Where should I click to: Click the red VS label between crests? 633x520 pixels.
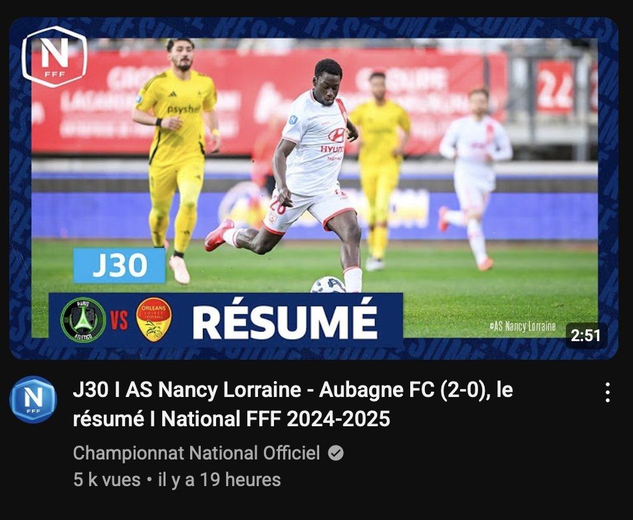[119, 320]
